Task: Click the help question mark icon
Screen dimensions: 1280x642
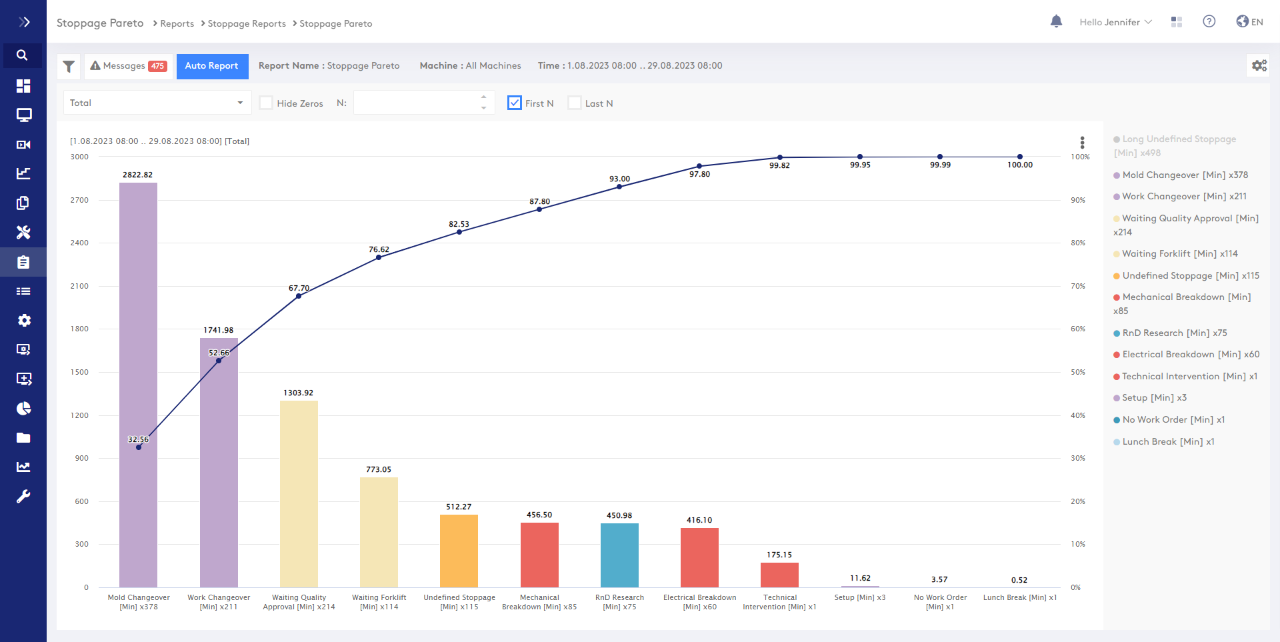Action: click(x=1209, y=22)
